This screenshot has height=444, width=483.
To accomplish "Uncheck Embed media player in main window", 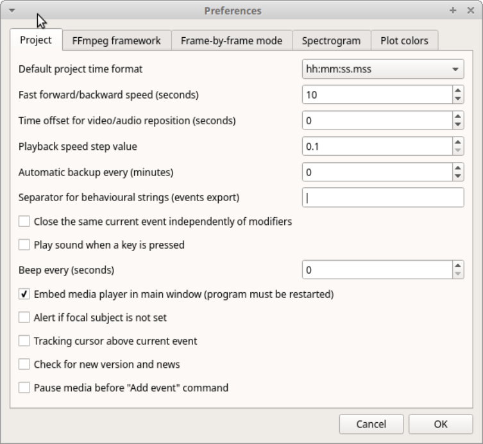I will [x=24, y=295].
